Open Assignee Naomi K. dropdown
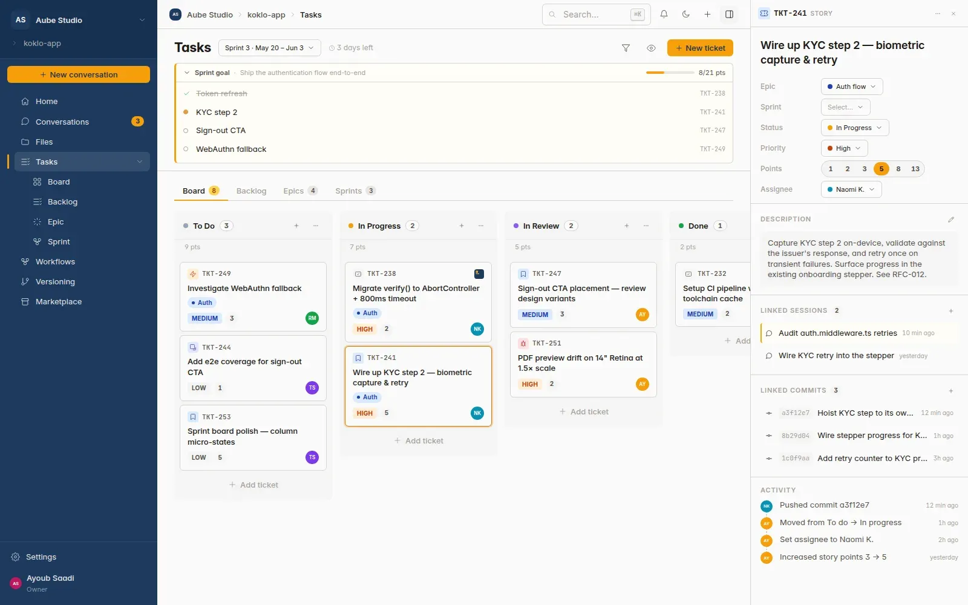This screenshot has width=968, height=605. [x=851, y=189]
